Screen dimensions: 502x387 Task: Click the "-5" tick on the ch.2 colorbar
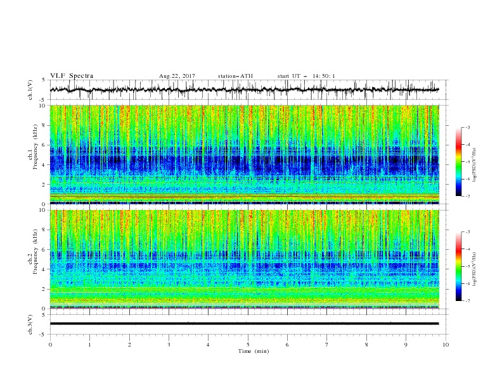467,266
